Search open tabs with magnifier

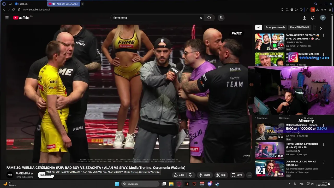(316, 4)
